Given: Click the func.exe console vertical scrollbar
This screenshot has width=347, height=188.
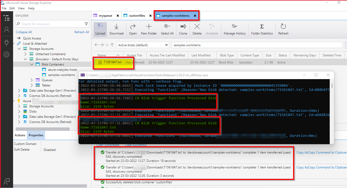Looking at the screenshot, I should tap(332, 86).
